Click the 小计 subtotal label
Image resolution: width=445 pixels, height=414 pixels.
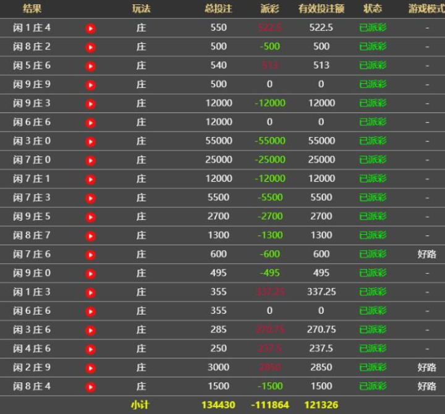pos(140,405)
